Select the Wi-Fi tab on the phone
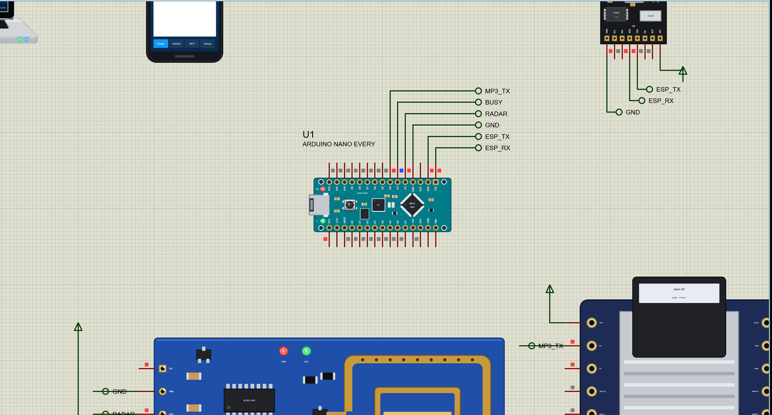Viewport: 772px width, 415px height. click(192, 43)
